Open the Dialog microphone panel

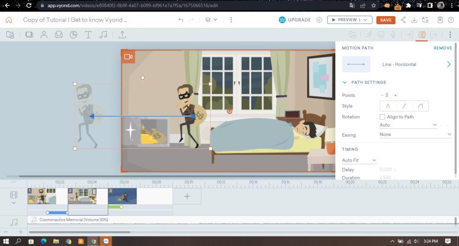tap(393, 35)
